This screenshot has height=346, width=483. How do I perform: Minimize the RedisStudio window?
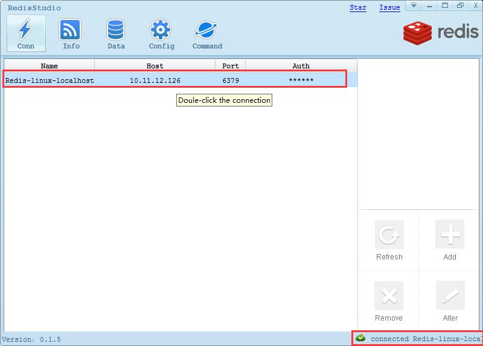pos(430,5)
